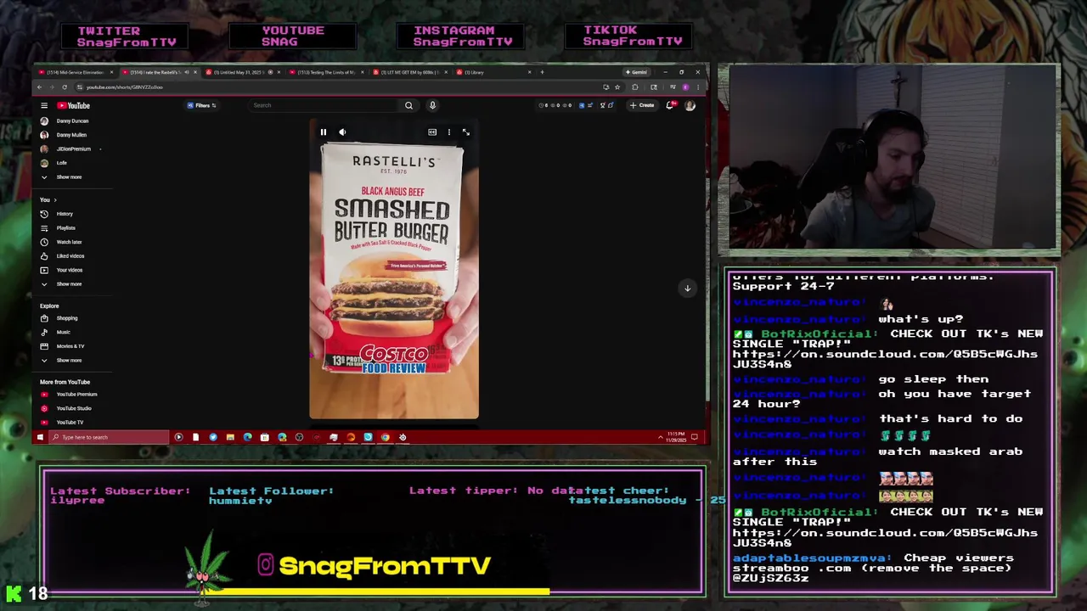Go back in browser history
This screenshot has height=611, width=1087.
pos(39,87)
